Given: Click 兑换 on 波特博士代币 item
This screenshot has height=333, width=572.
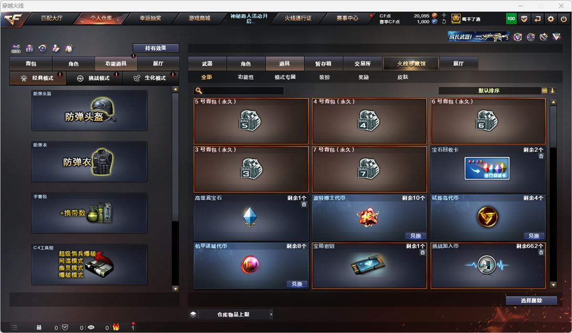Looking at the screenshot, I should coord(415,236).
